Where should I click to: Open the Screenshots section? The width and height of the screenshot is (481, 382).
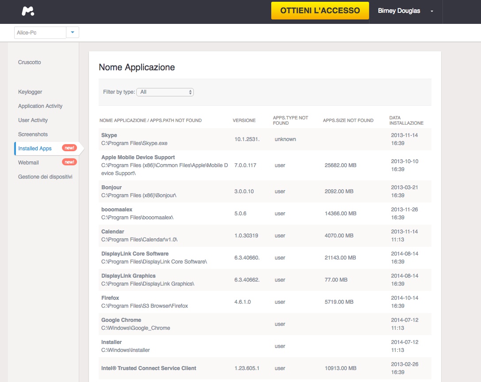coord(33,134)
